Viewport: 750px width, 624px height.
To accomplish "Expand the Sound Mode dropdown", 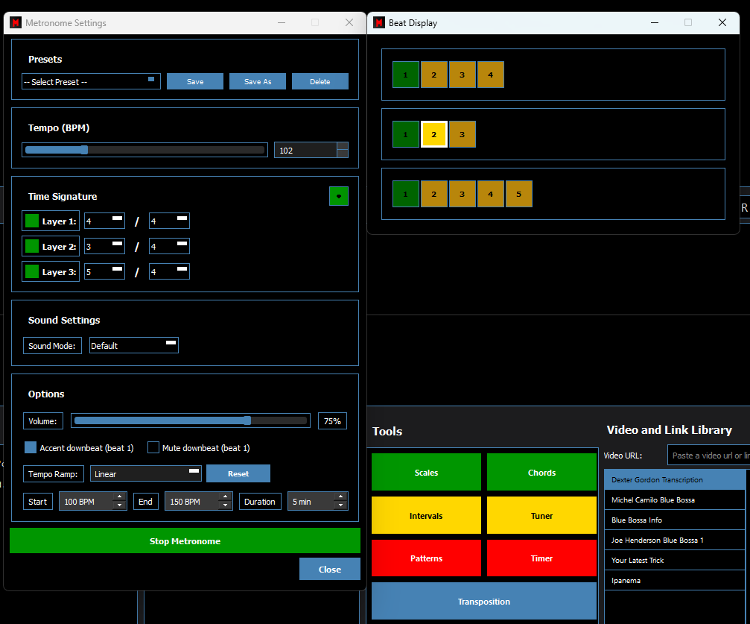I will coord(134,345).
